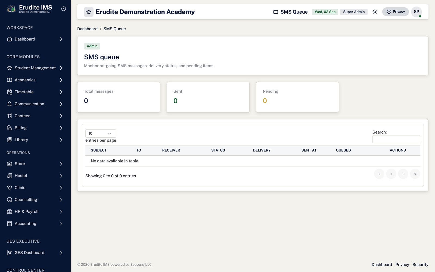Image resolution: width=435 pixels, height=272 pixels.
Task: Expand the Billing submenu chevron
Action: 61,128
